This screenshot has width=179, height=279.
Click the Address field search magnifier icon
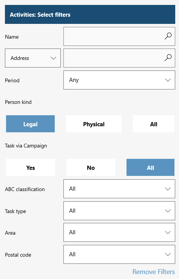coord(168,58)
